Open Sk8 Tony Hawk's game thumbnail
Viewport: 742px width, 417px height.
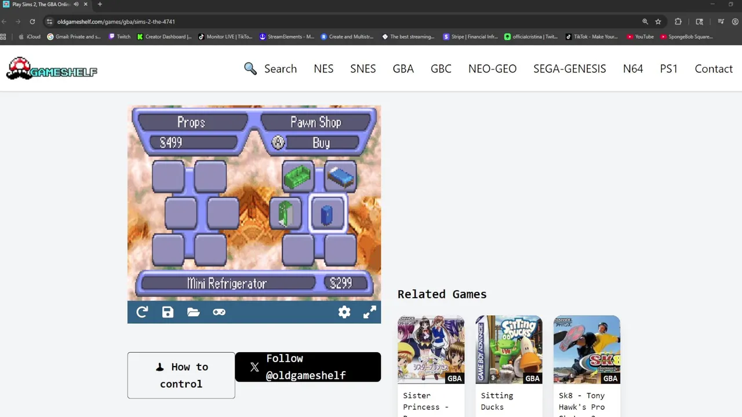[587, 349]
